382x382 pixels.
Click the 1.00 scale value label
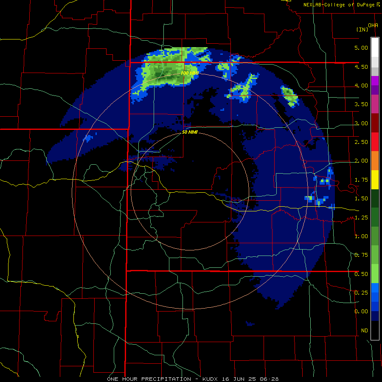pos(361,236)
